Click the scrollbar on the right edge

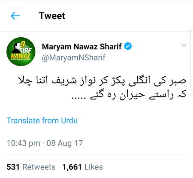(192, 59)
